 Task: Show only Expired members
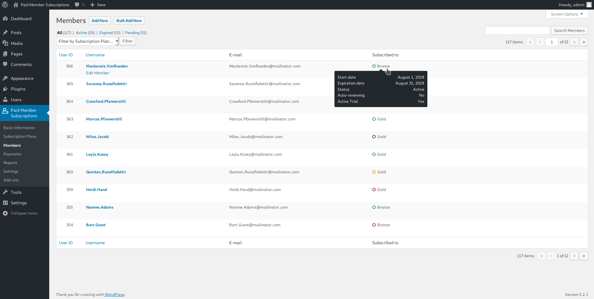point(106,33)
